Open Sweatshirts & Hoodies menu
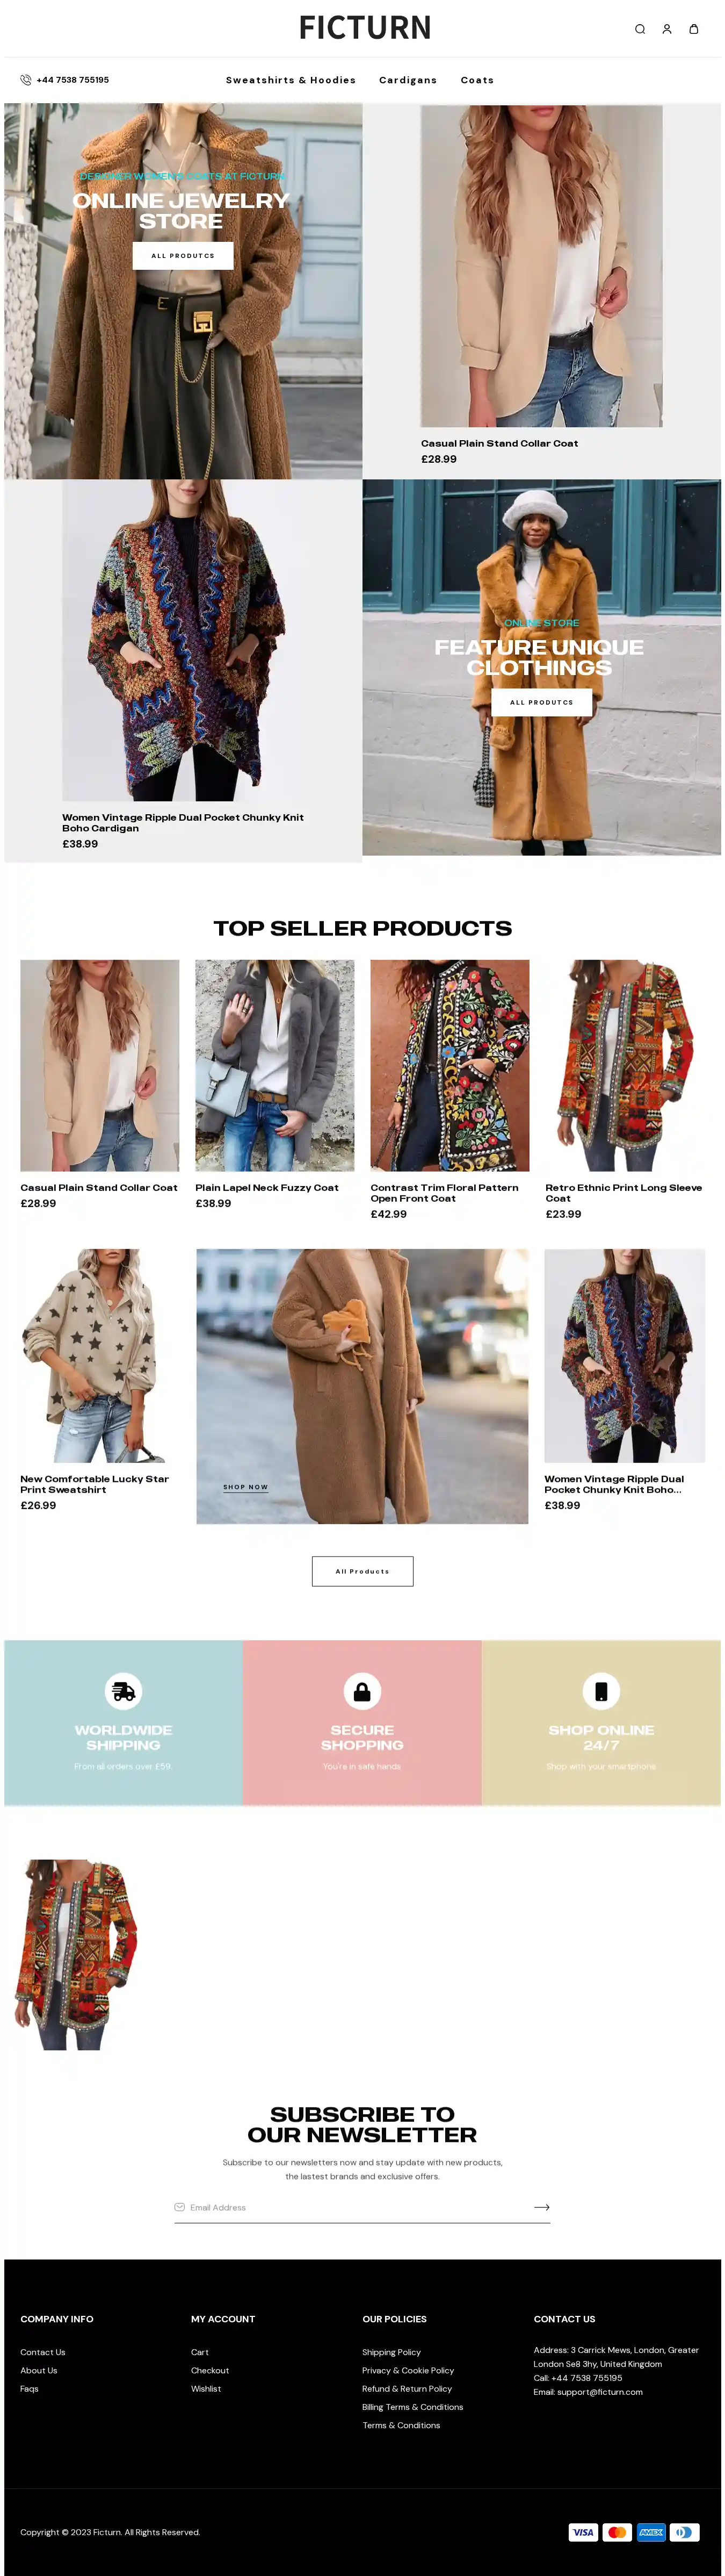 [x=291, y=80]
